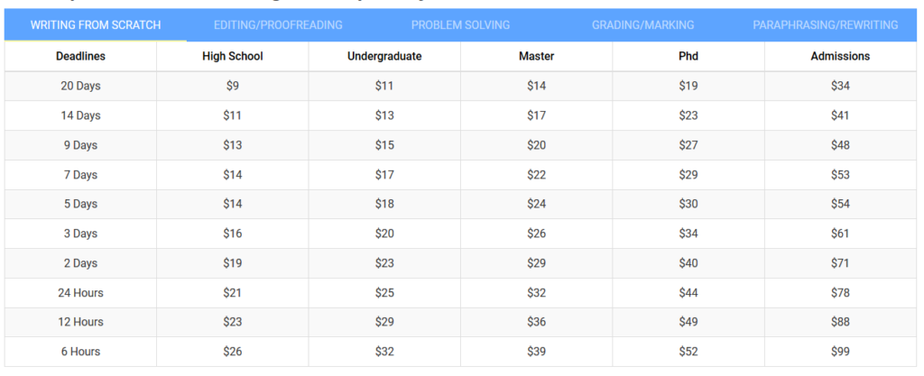Select the 3 Days deadline row label

pos(80,234)
